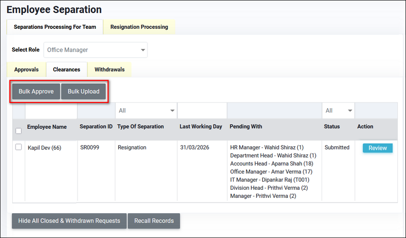Toggle the select-all checkbox in table header
Image resolution: width=406 pixels, height=238 pixels.
tap(18, 131)
